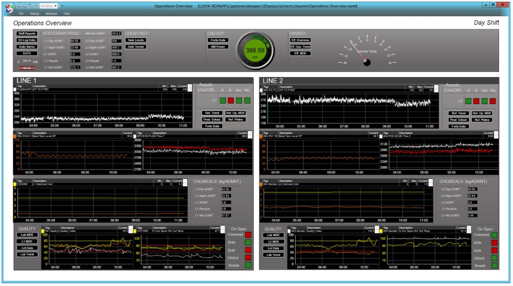Toggle the Line 1 asset B red indicator
Screen dimensions: 513x286
[x=231, y=100]
